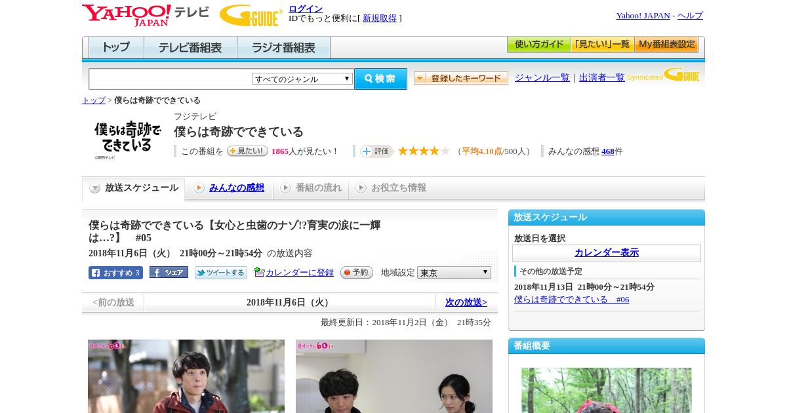
Task: Open My番組表設定 button
Action: click(666, 45)
